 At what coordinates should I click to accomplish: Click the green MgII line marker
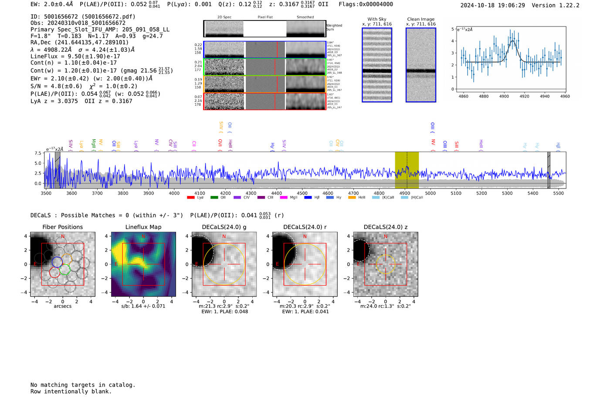pyautogui.click(x=93, y=145)
